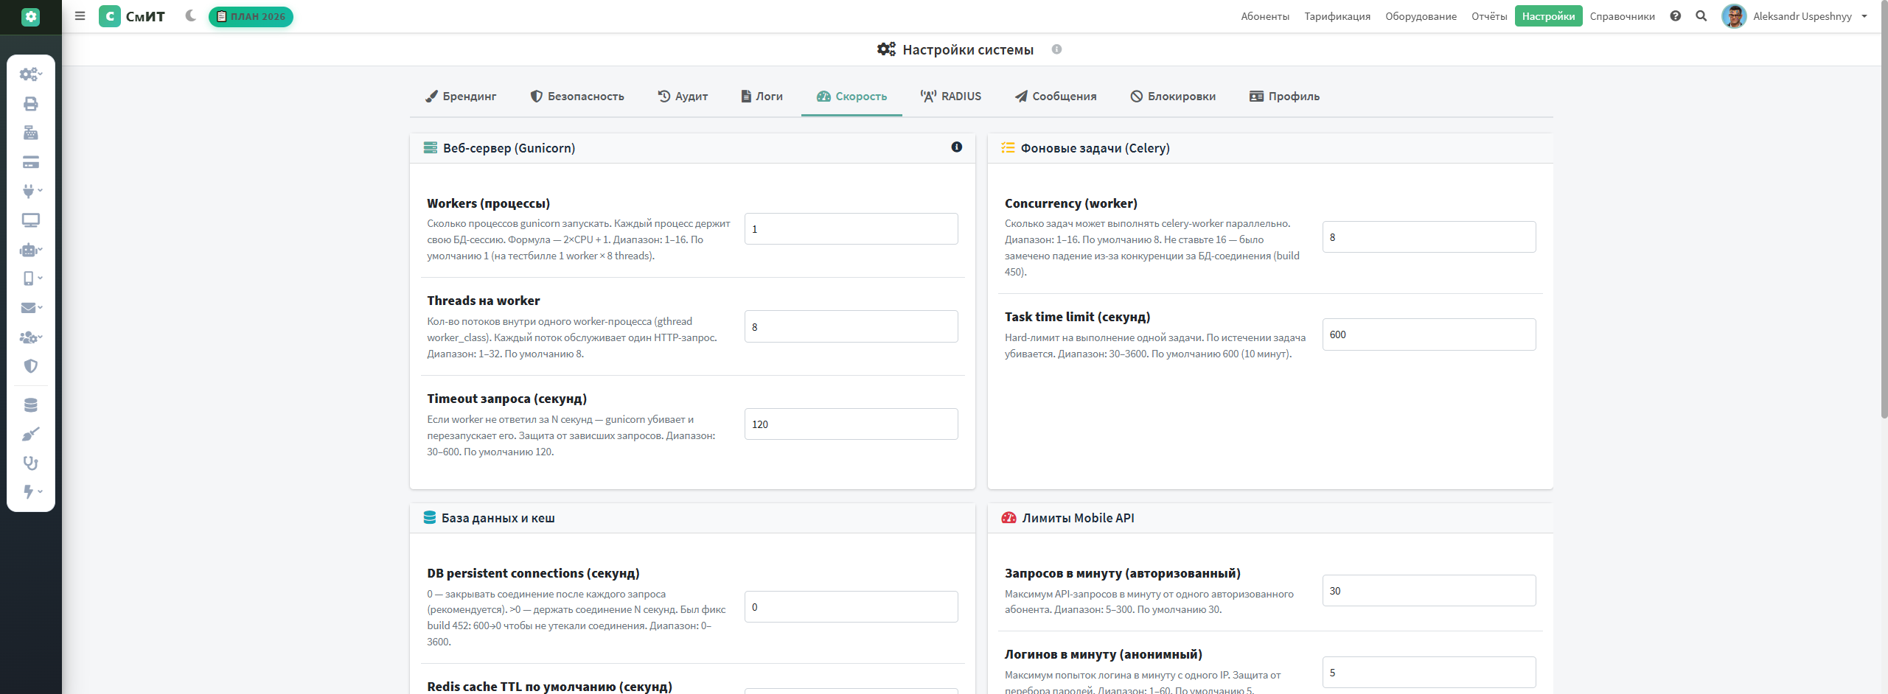Open help via question mark icon
This screenshot has width=1888, height=694.
tap(1676, 16)
